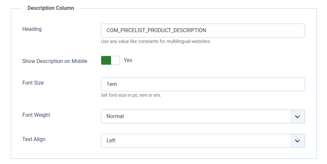Click the Normal value text in Font Weight
327x164 pixels.
(x=115, y=116)
